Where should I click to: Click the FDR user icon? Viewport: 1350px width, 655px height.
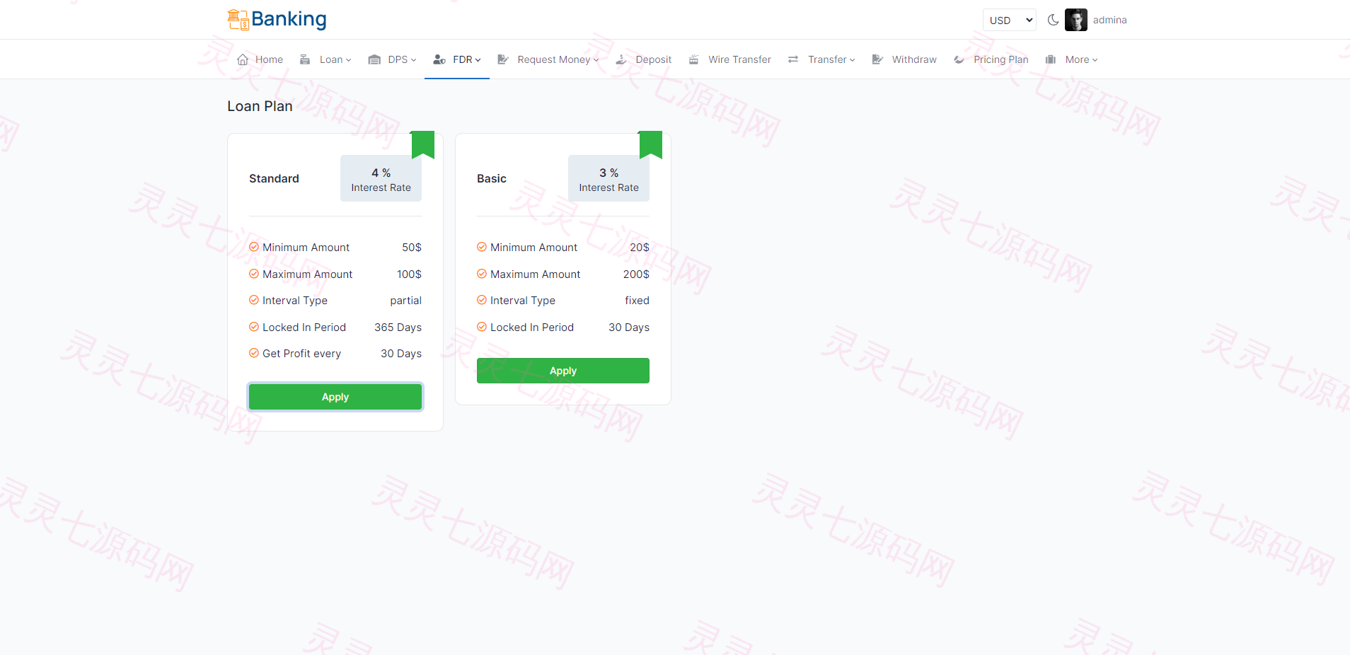point(439,59)
